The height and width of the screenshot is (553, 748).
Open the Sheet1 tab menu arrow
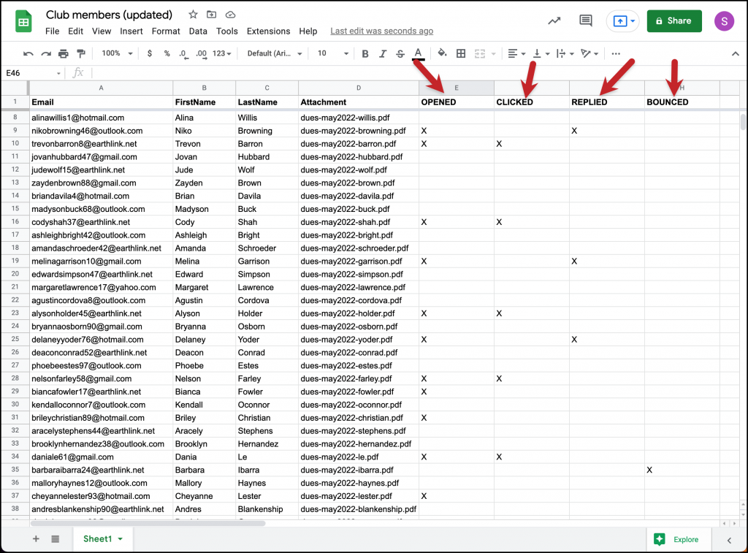121,538
